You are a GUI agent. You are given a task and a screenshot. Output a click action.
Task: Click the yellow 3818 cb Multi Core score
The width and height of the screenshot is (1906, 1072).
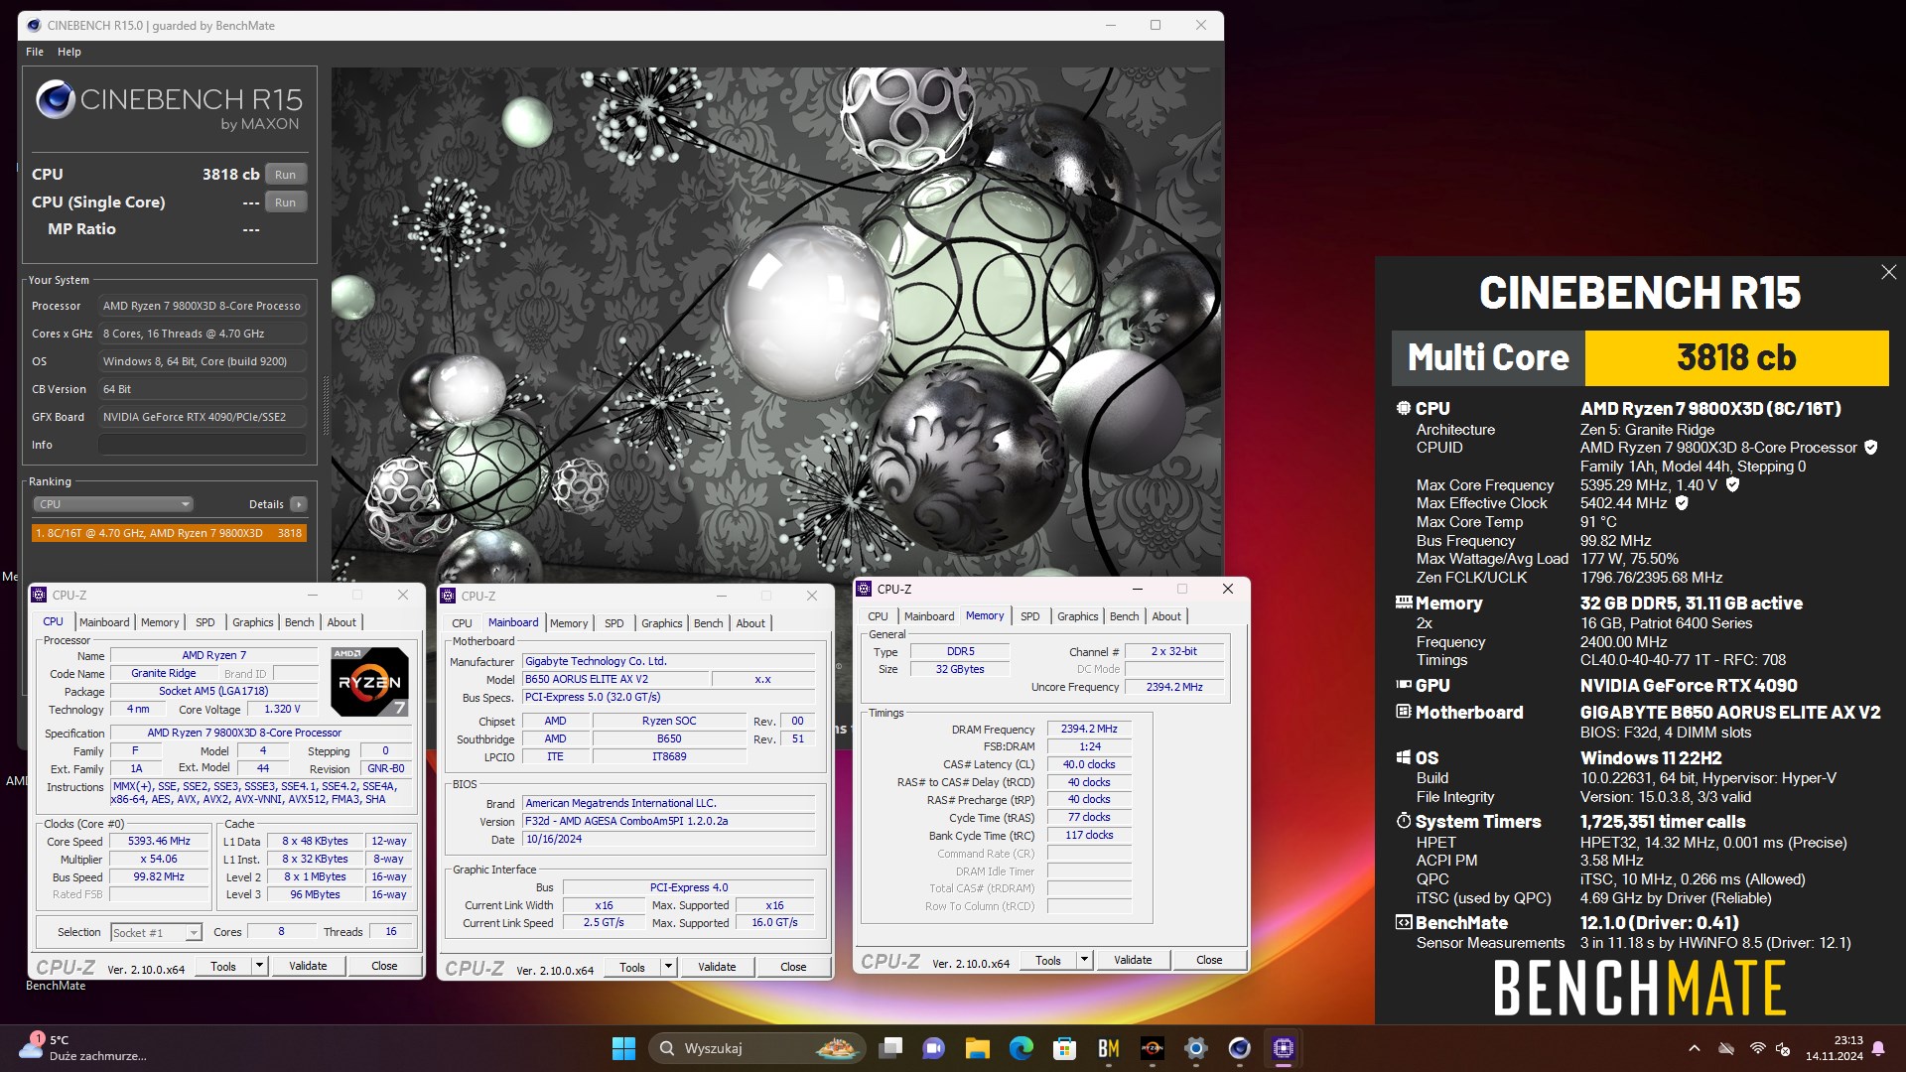tap(1736, 357)
